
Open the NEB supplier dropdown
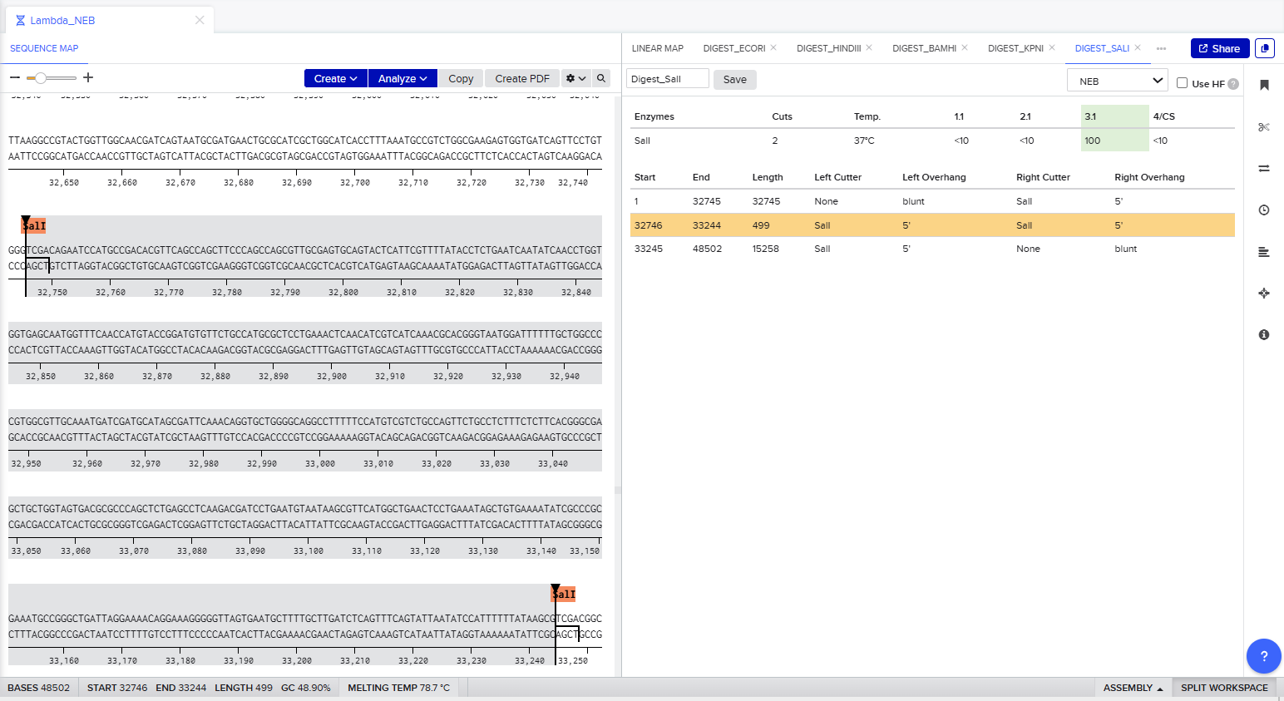(1120, 81)
